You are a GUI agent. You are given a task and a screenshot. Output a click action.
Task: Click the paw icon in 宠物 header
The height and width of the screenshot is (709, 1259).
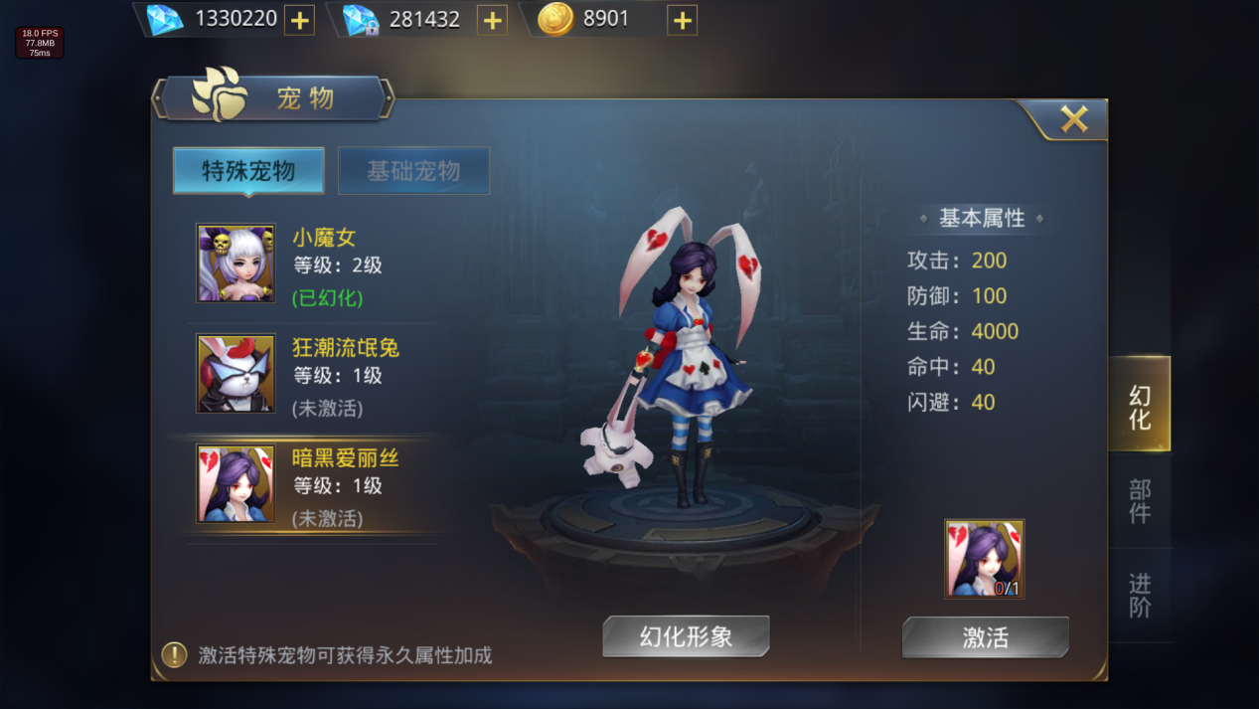tap(219, 94)
